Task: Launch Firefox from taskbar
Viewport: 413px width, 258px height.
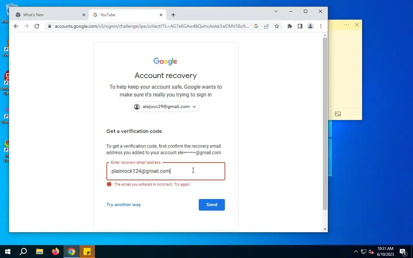Action: click(x=55, y=252)
